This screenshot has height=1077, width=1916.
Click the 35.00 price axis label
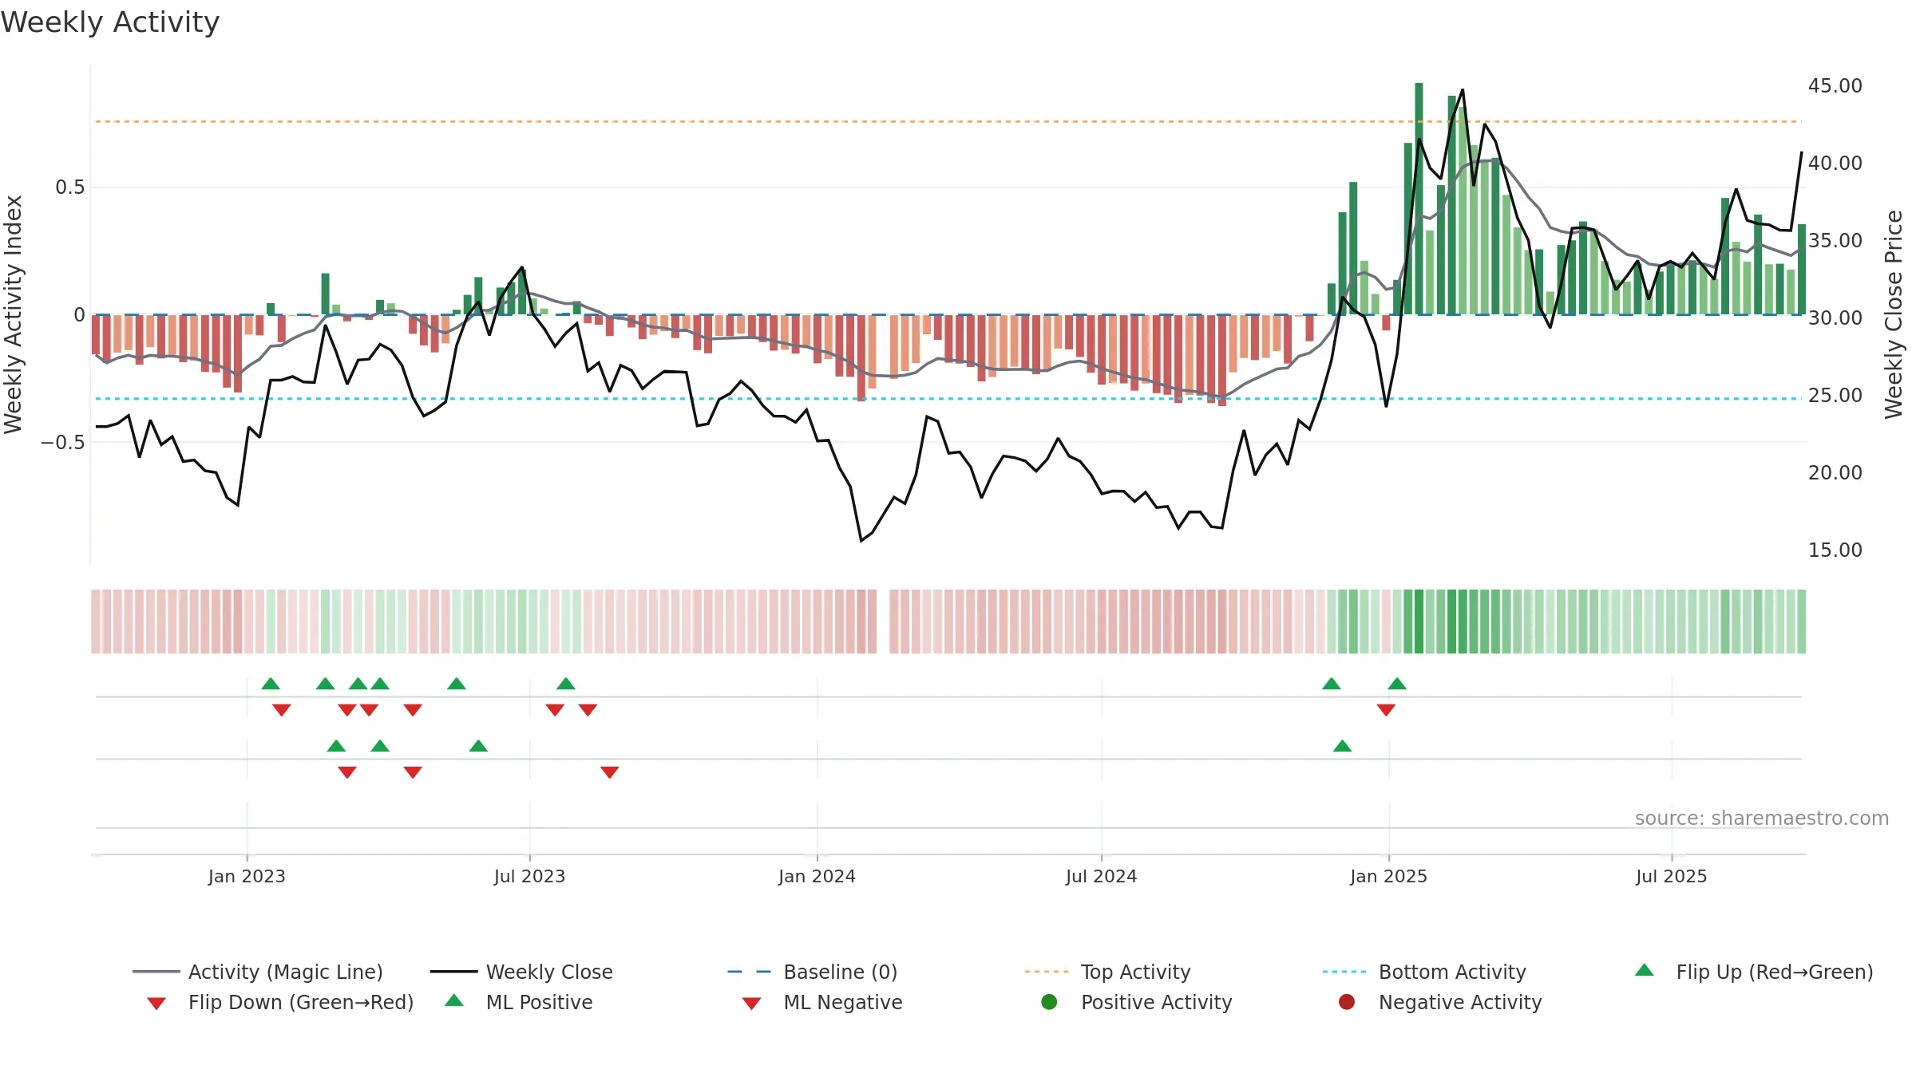[x=1835, y=240]
